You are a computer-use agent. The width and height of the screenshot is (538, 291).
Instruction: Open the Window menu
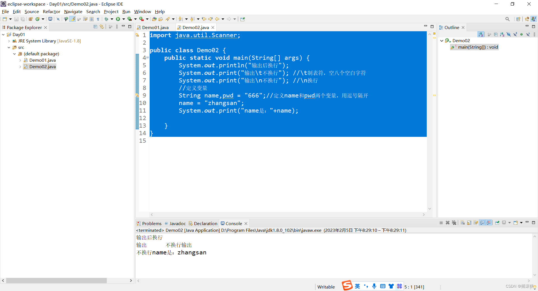point(143,11)
